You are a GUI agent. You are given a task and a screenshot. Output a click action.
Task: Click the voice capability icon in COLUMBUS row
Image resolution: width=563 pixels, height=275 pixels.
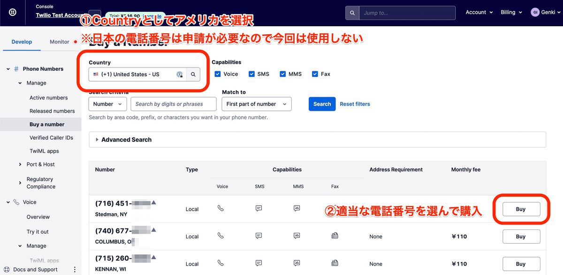coord(221,236)
